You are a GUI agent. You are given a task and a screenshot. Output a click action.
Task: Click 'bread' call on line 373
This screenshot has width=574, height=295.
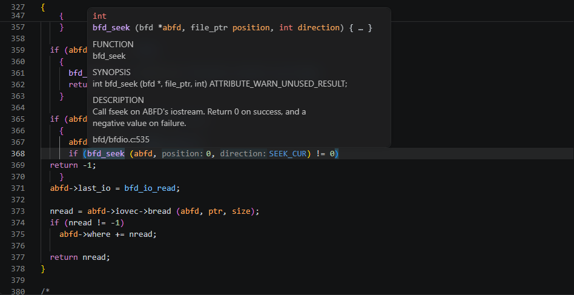[159, 211]
